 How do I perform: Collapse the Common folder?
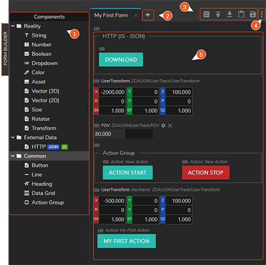[13, 156]
